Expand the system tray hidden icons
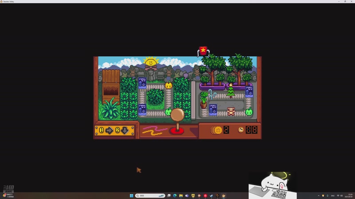355x199 pixels. [x=319, y=195]
